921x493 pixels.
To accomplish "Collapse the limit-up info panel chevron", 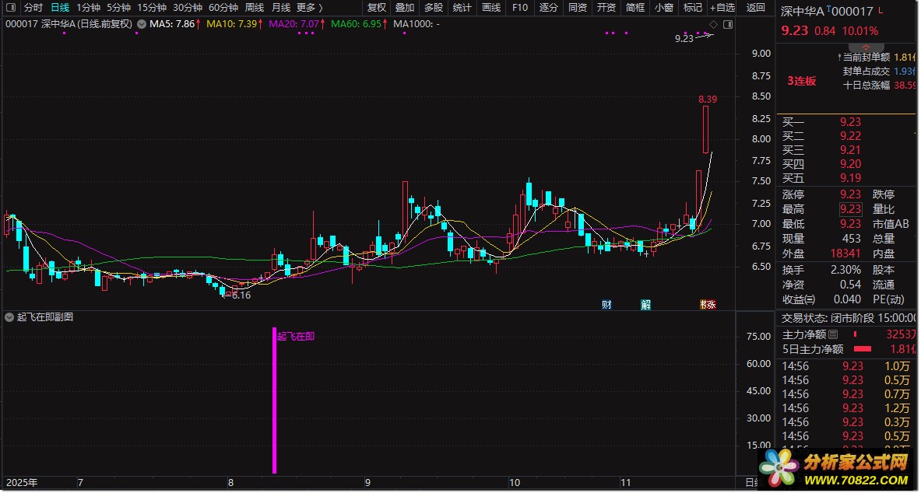I will (866, 47).
